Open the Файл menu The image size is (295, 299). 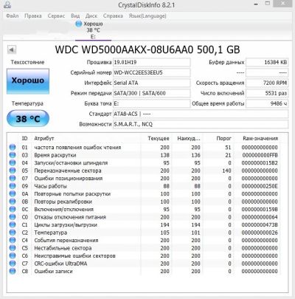point(12,16)
